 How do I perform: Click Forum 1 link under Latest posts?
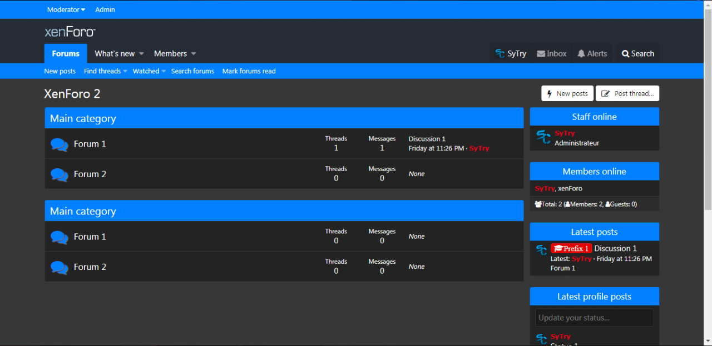(x=563, y=268)
